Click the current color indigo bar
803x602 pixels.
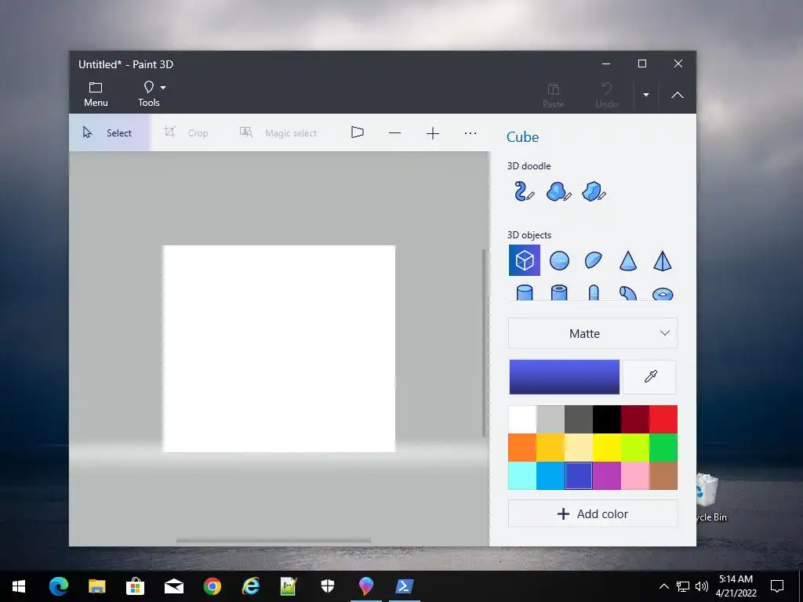[x=565, y=377]
